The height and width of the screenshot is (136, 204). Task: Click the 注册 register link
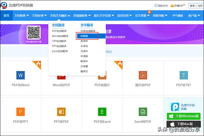pos(200,6)
